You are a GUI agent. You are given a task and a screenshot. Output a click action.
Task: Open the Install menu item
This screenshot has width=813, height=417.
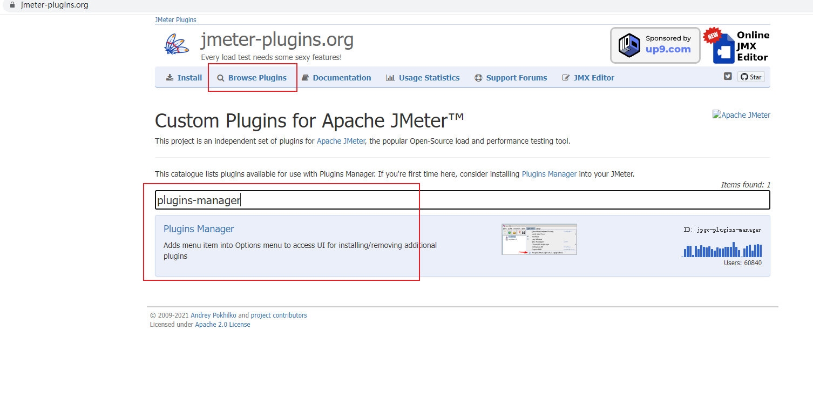click(x=184, y=78)
